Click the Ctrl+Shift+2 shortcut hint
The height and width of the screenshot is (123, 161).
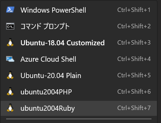pyautogui.click(x=134, y=26)
